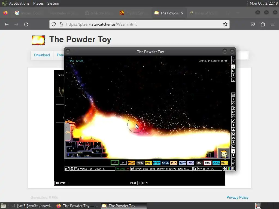Open the Game of Life dots icon
Screen dimensions: 279x209
[x=233, y=147]
